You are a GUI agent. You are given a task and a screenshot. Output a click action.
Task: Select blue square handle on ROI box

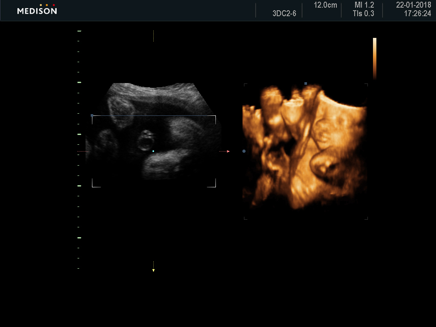[92, 115]
